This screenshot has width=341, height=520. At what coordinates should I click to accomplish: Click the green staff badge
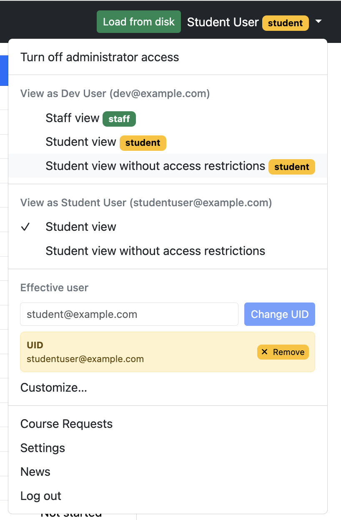pos(119,119)
